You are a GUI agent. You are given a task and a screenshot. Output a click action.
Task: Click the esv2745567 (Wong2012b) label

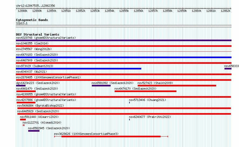pos(34,49)
